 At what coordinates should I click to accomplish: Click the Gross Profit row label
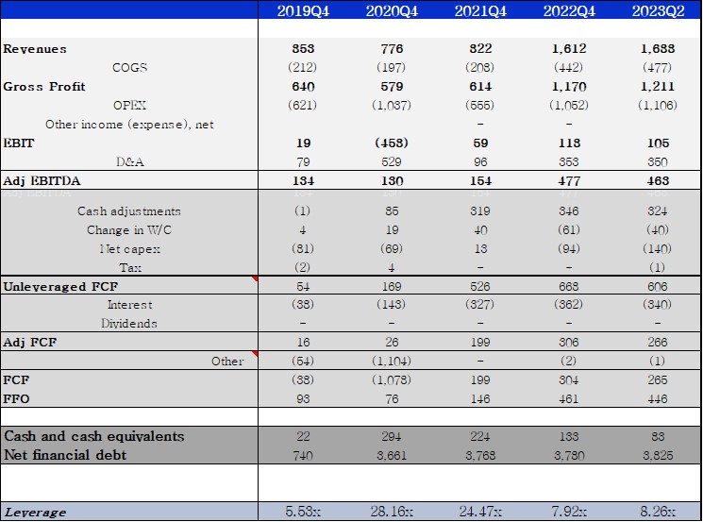pos(44,87)
